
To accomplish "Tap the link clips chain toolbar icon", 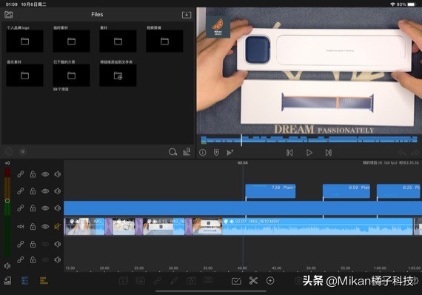I will click(157, 281).
